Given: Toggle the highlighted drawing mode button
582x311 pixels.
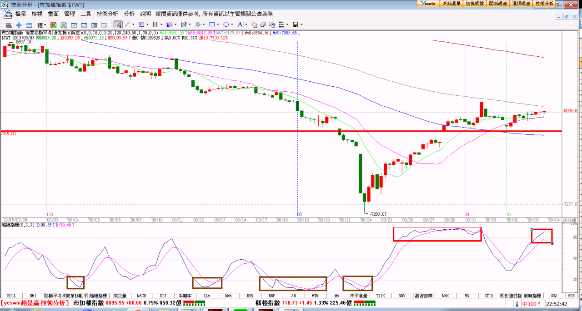Looking at the screenshot, I should [x=118, y=25].
